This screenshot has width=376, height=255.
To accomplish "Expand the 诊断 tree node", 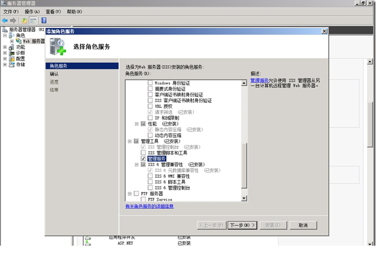I will click(x=5, y=53).
